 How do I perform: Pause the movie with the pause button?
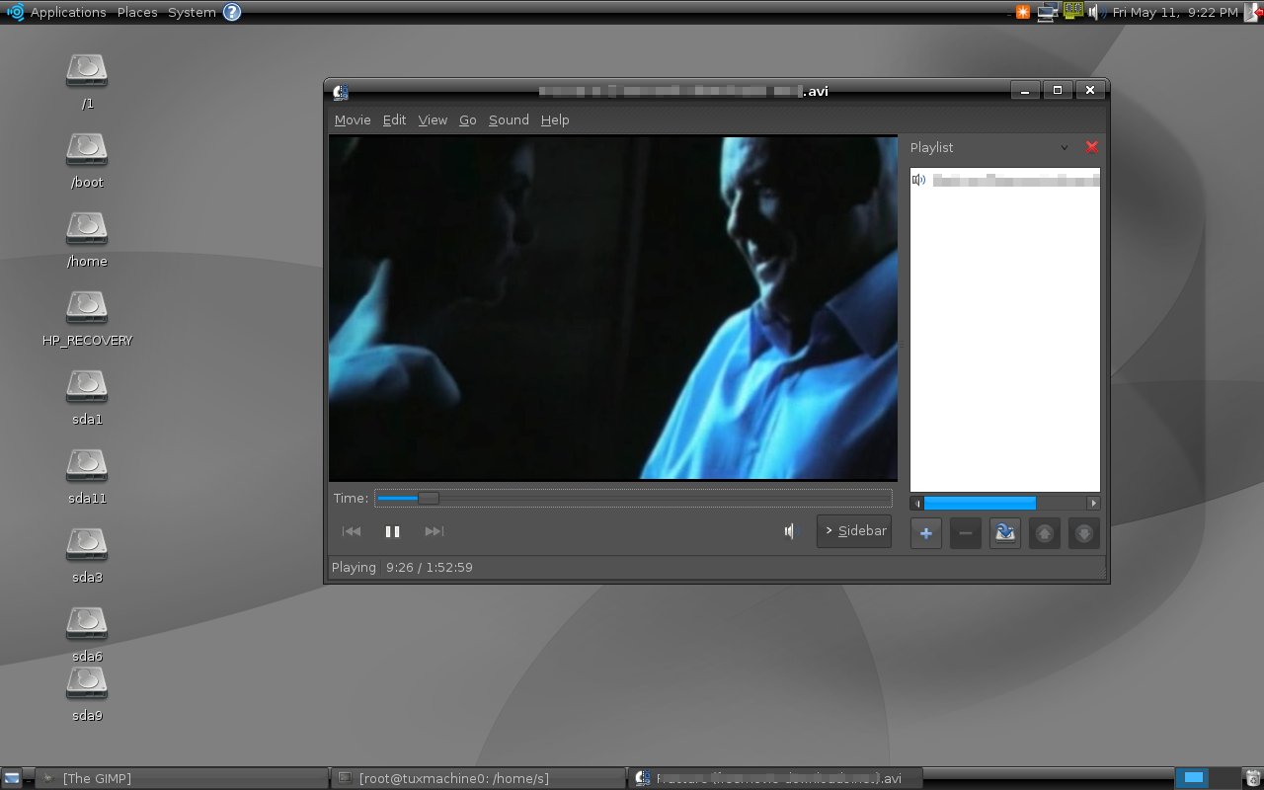pyautogui.click(x=392, y=531)
